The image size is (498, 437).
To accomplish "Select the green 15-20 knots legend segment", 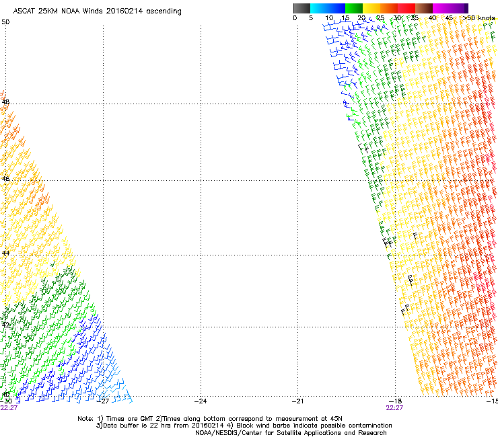I will coord(354,8).
